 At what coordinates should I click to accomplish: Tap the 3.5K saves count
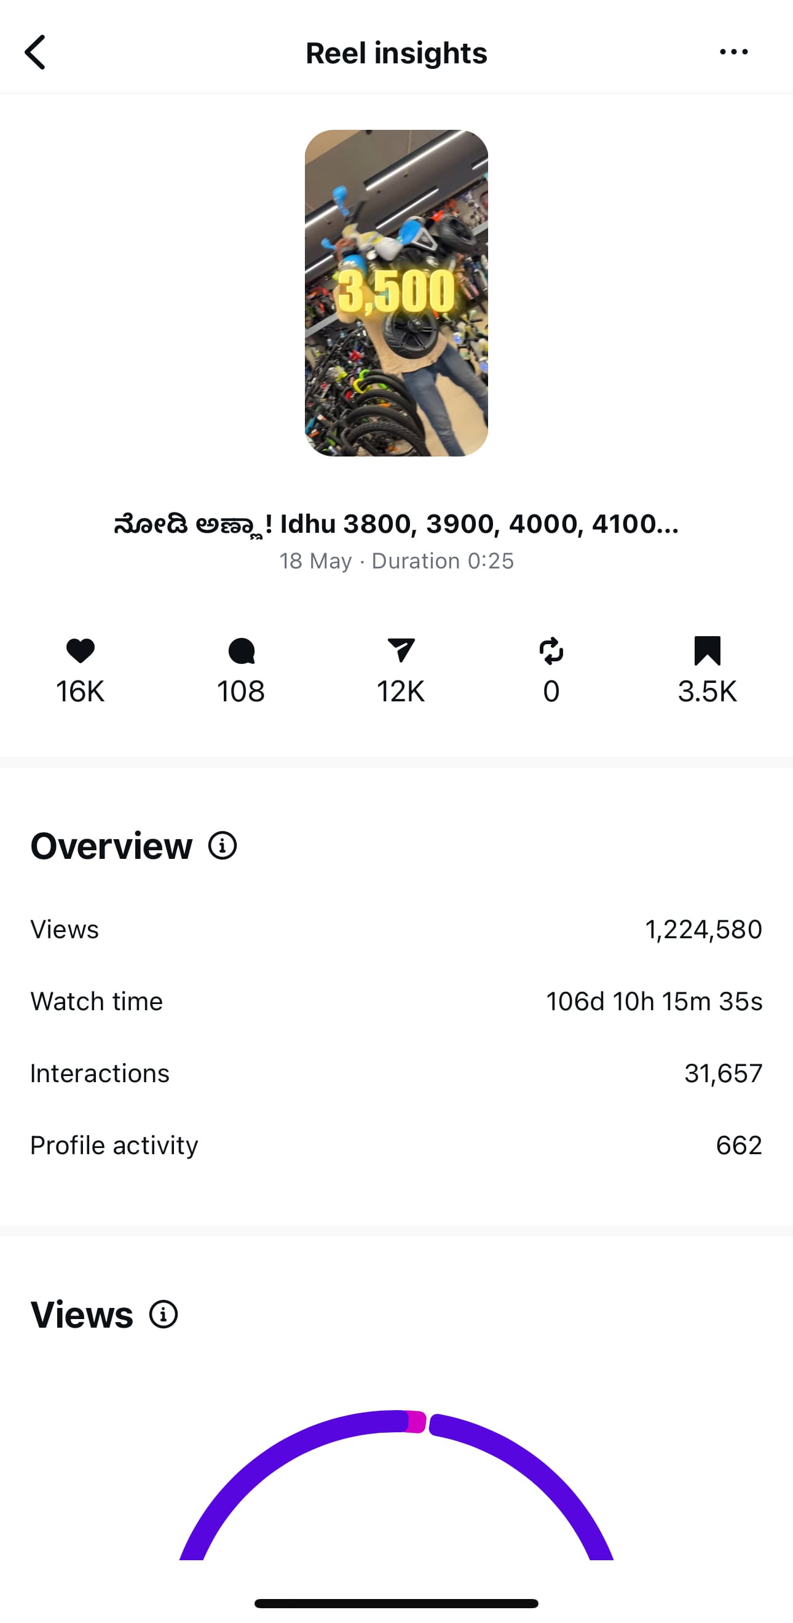point(707,692)
